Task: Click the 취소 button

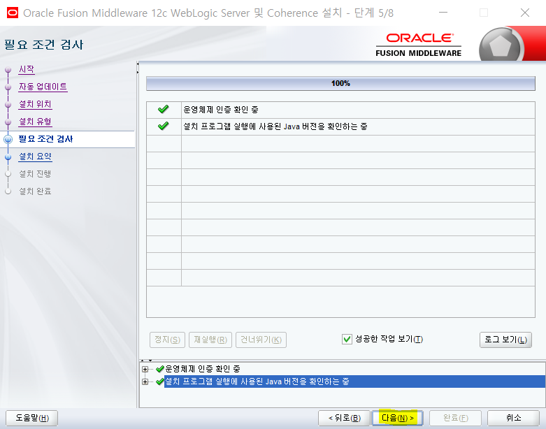Action: pyautogui.click(x=513, y=418)
